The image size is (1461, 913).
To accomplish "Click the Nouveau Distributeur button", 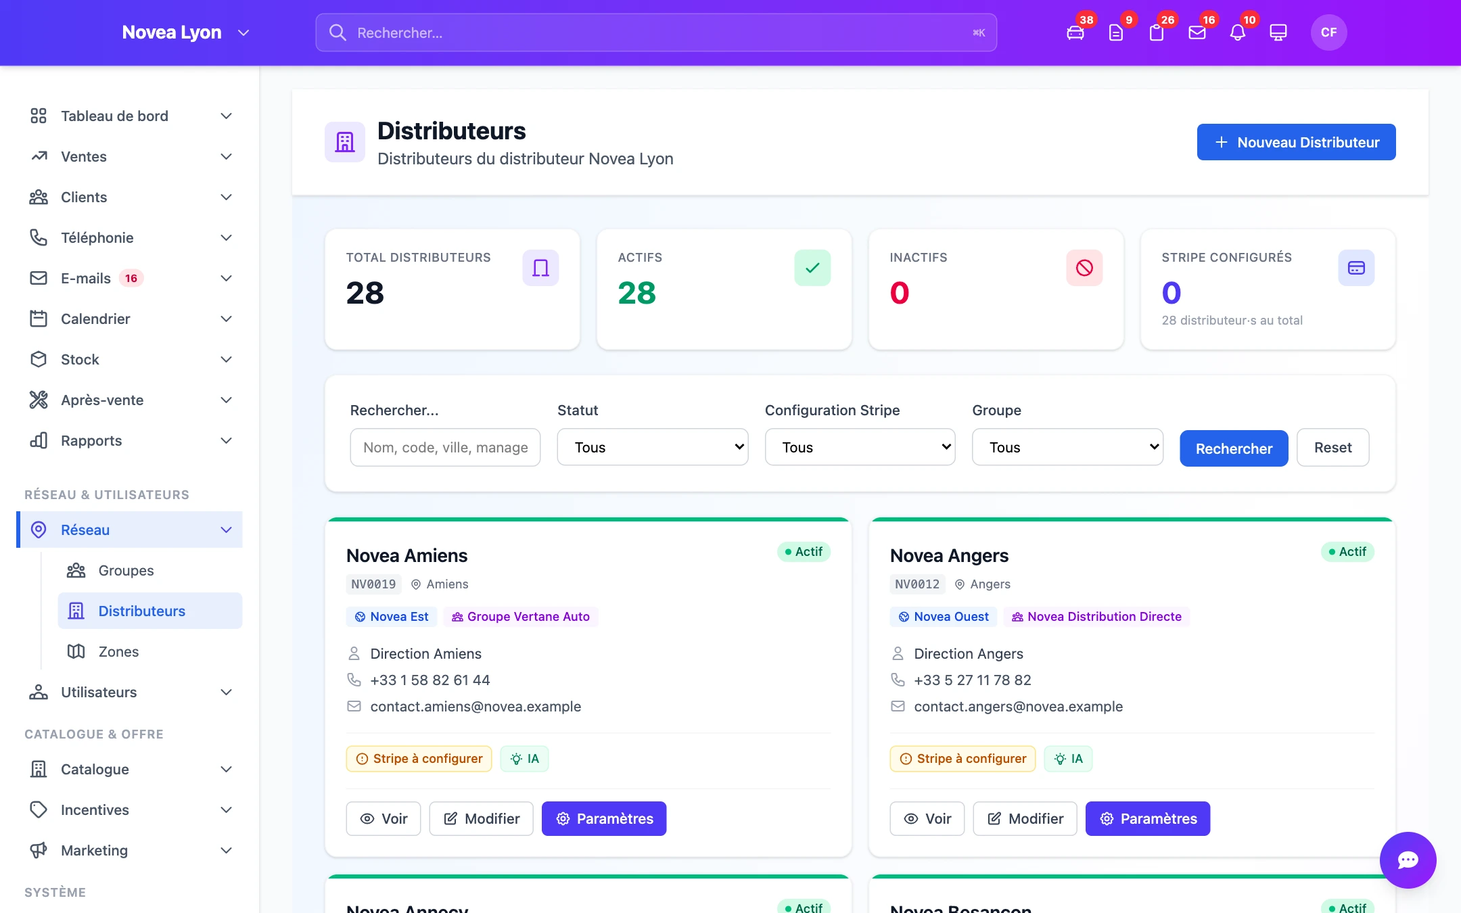I will [1296, 142].
